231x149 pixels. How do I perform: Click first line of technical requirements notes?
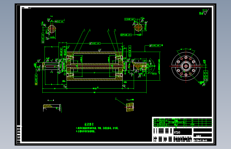[97, 128]
